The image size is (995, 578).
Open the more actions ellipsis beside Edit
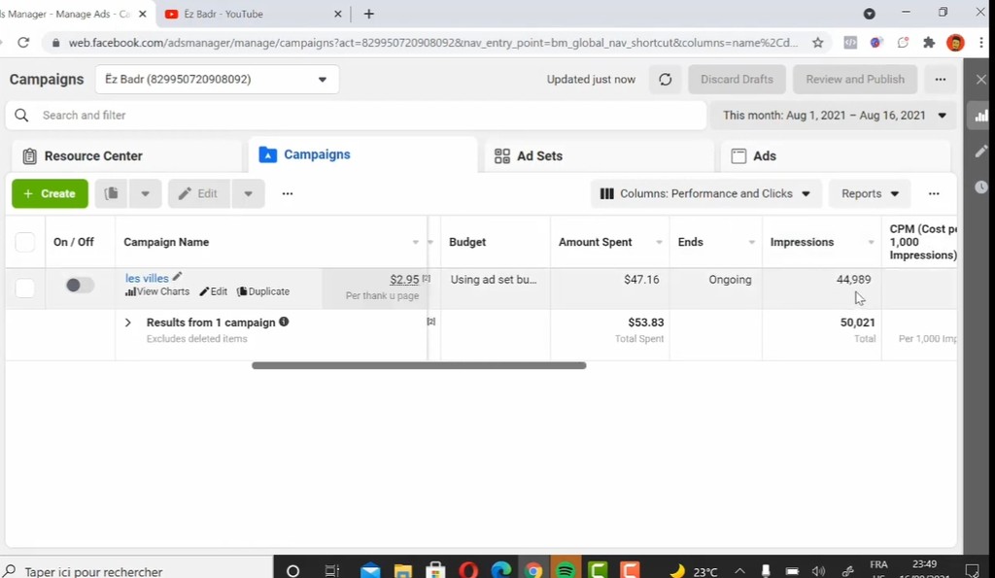tap(288, 193)
